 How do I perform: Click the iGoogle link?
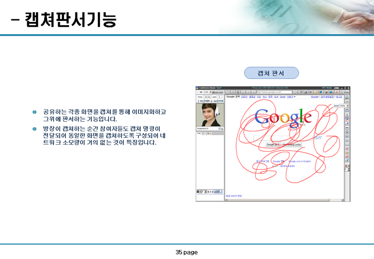[315, 97]
